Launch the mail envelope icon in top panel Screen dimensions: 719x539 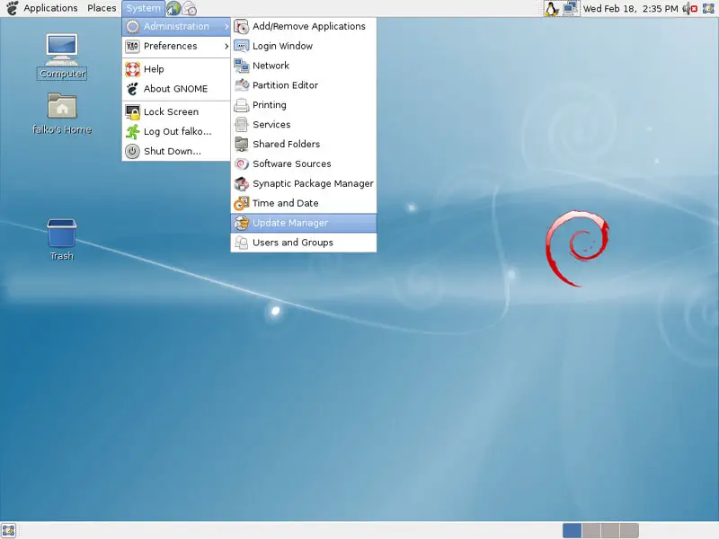click(x=189, y=8)
